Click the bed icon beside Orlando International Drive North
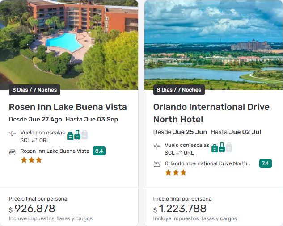 point(156,164)
